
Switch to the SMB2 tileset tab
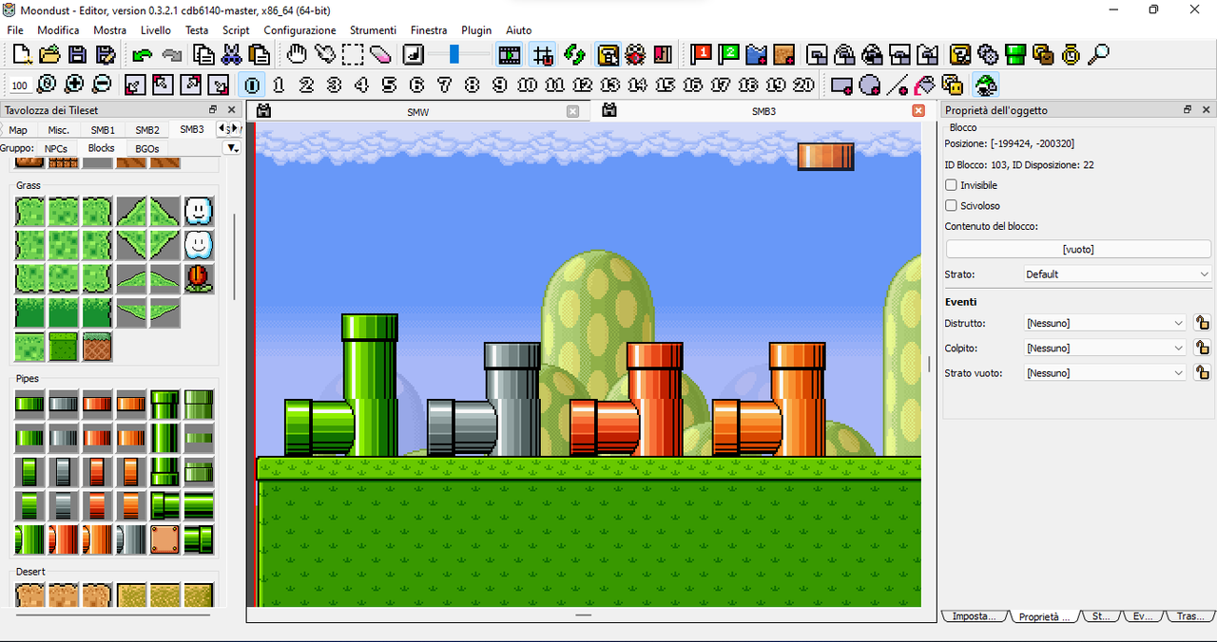147,130
